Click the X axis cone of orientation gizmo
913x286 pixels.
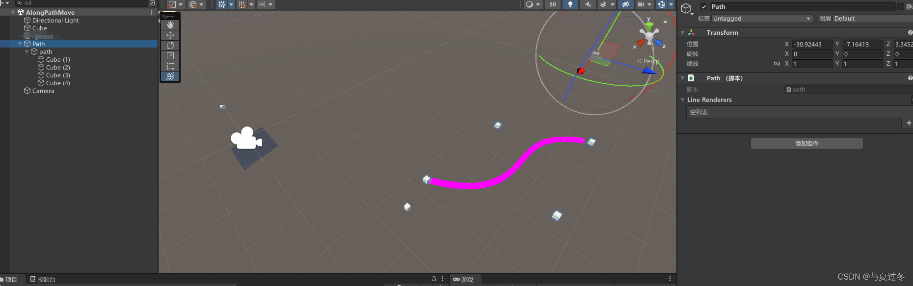click(x=641, y=43)
